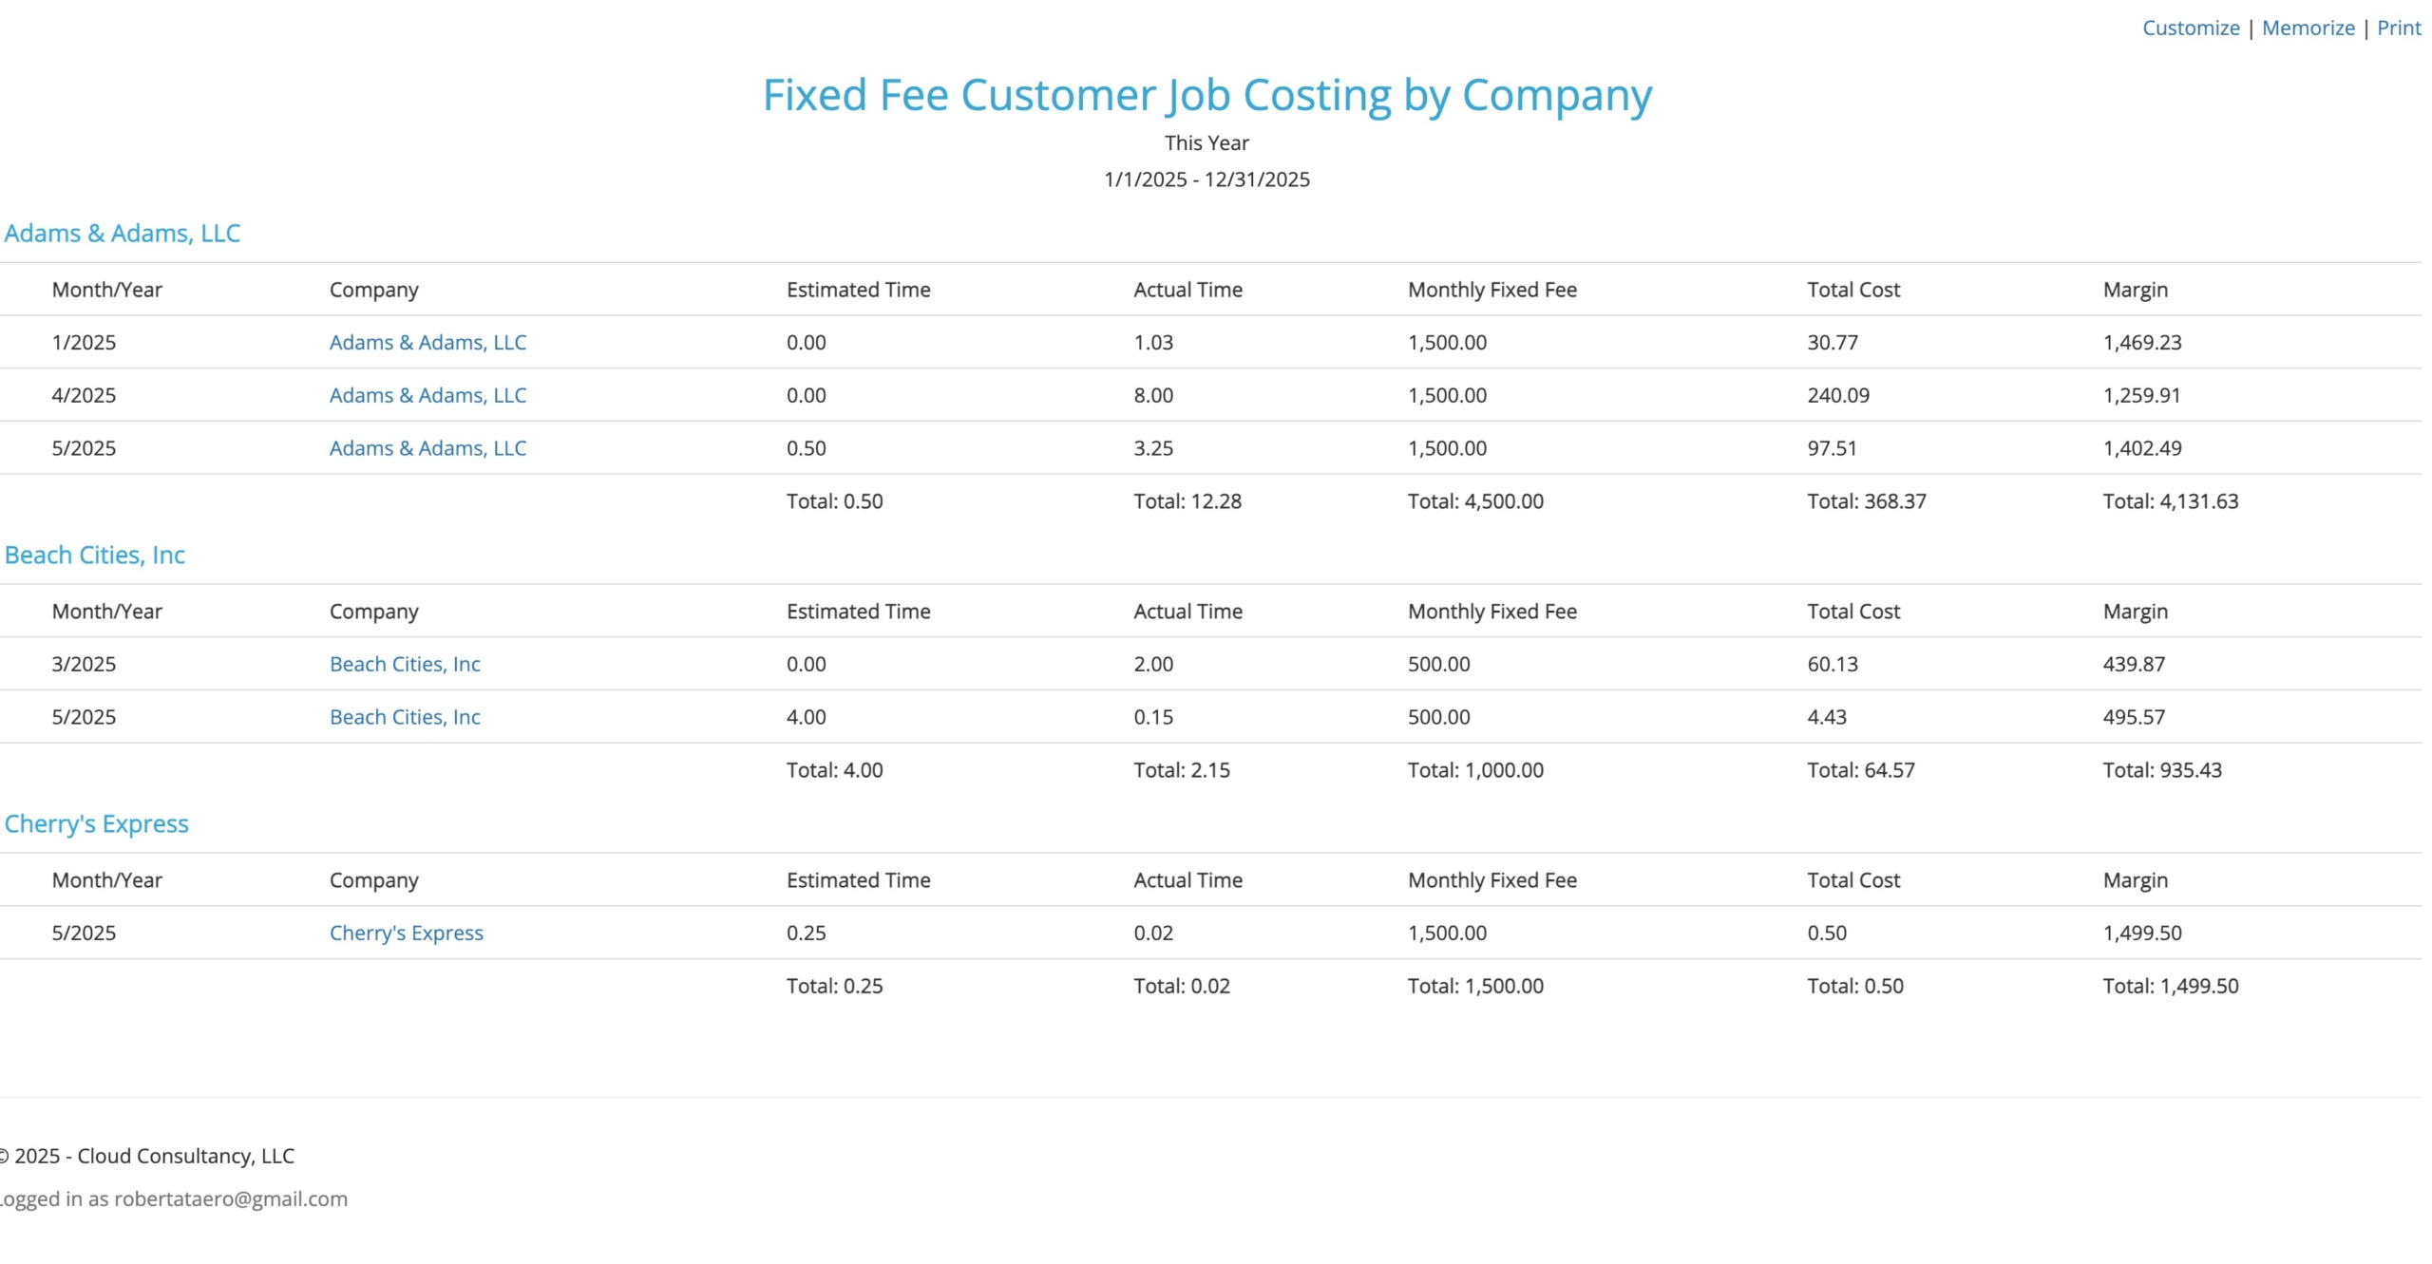Image resolution: width=2432 pixels, height=1264 pixels.
Task: Open Cherry's Express company link in 5/2025 row
Action: (407, 933)
